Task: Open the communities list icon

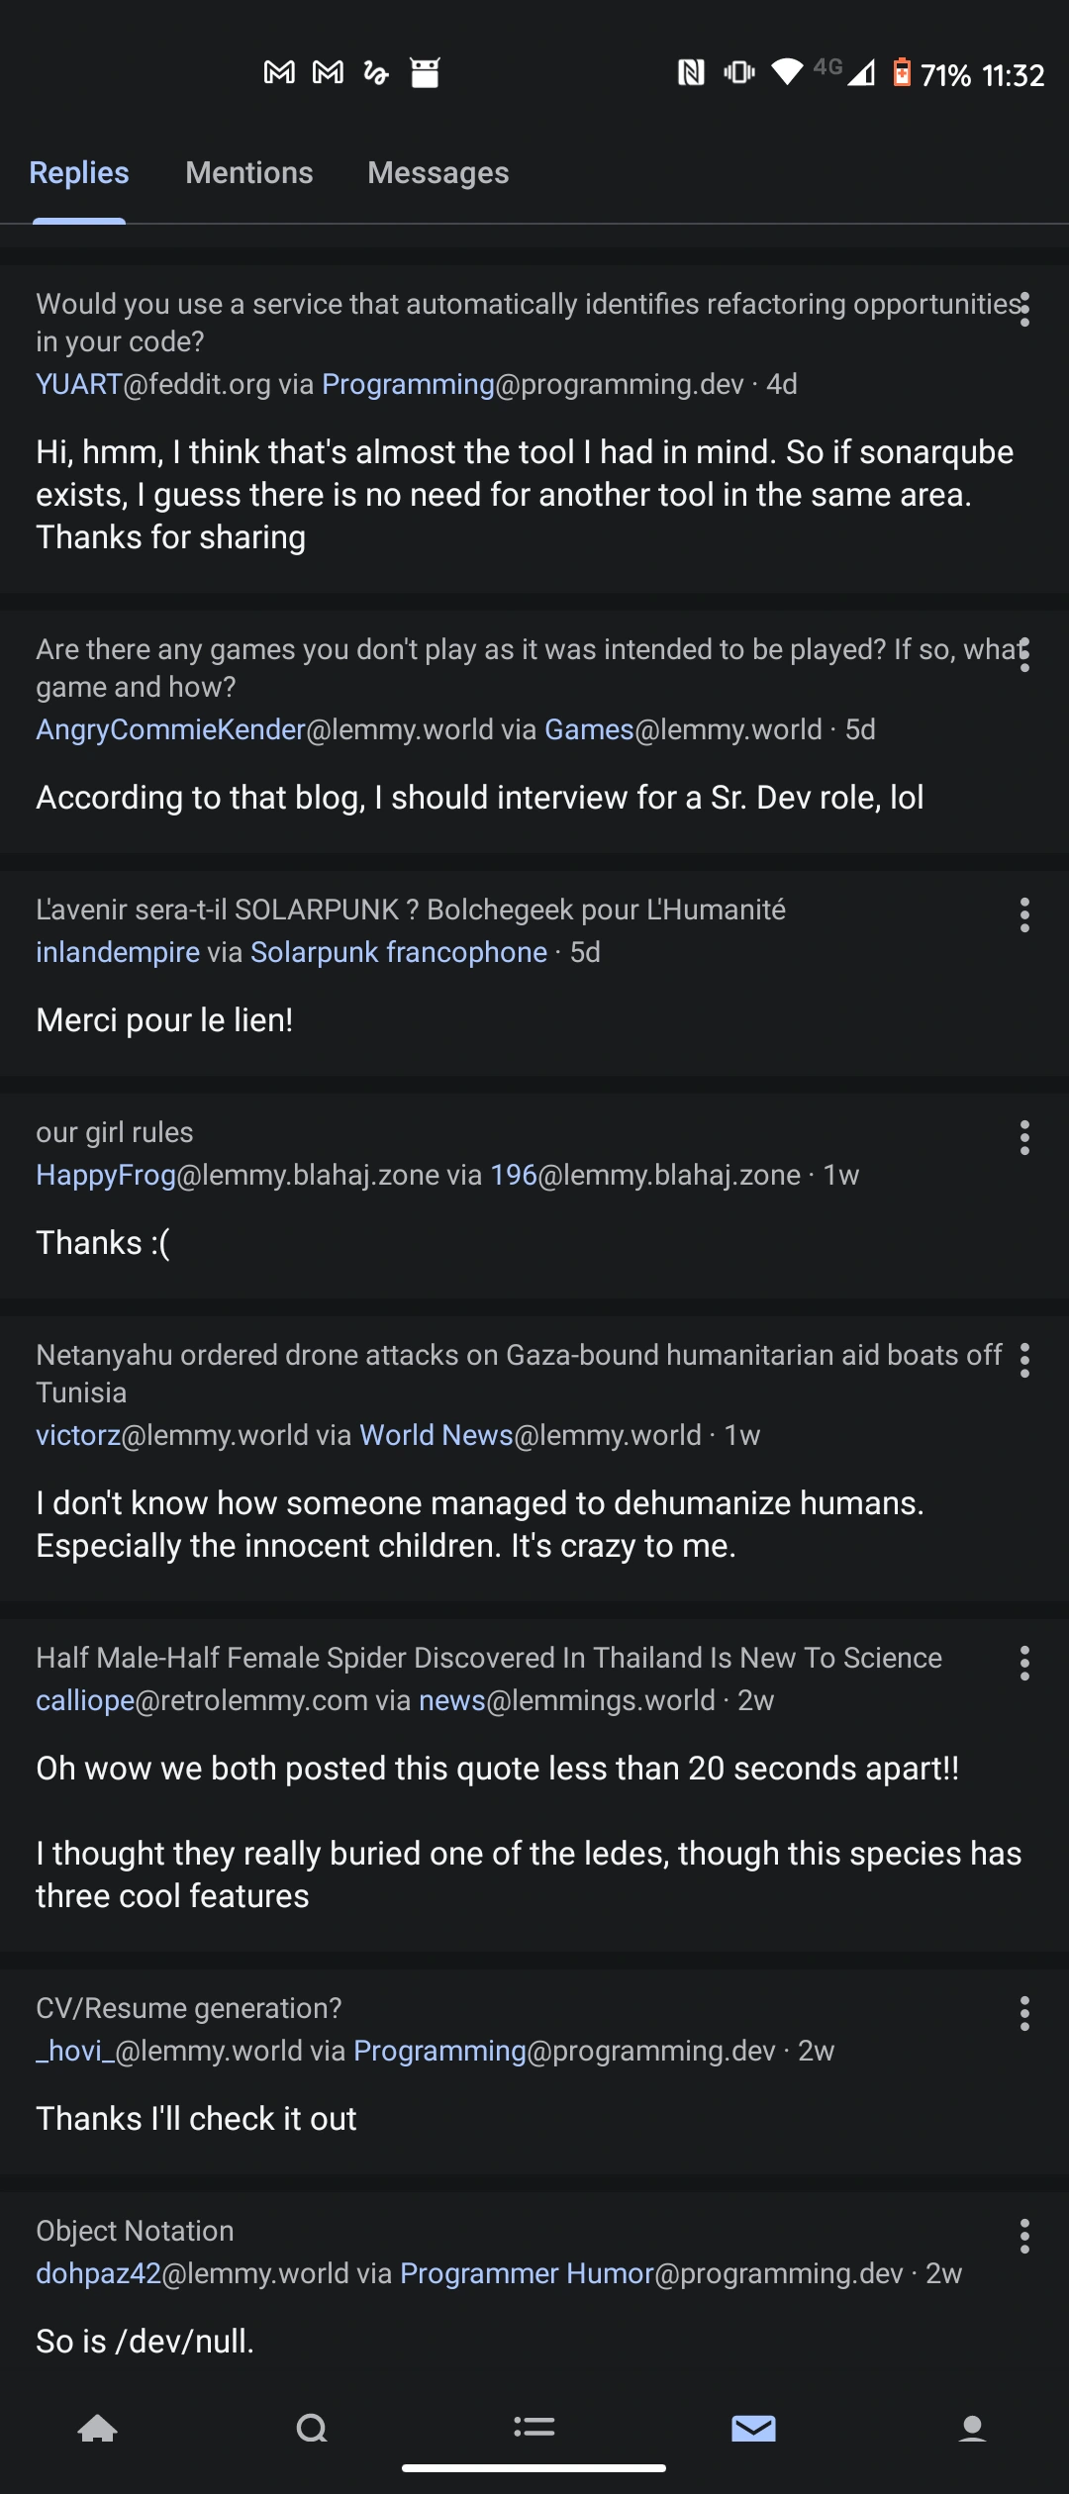Action: click(x=534, y=2428)
